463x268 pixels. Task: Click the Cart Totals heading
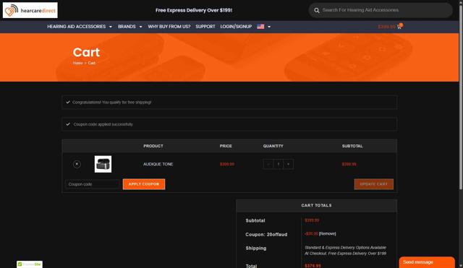[317, 205]
